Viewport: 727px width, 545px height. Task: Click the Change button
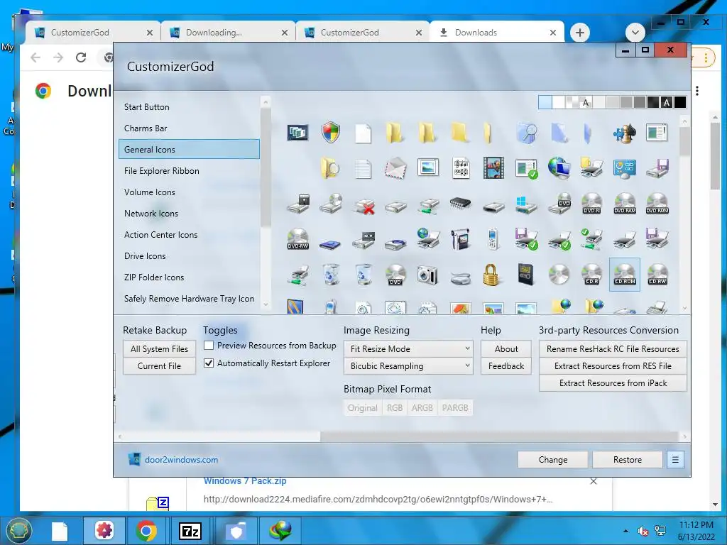pyautogui.click(x=552, y=460)
